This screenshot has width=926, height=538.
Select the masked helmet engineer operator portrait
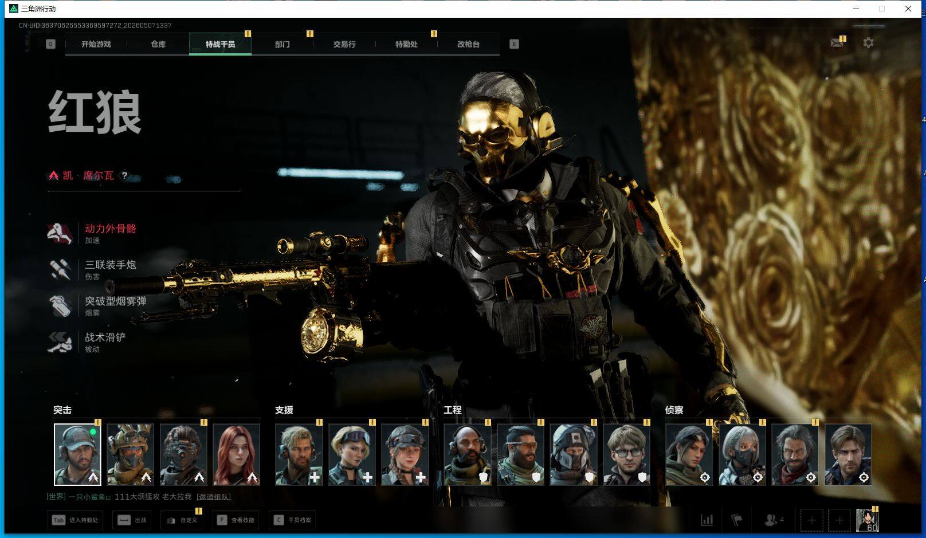574,454
